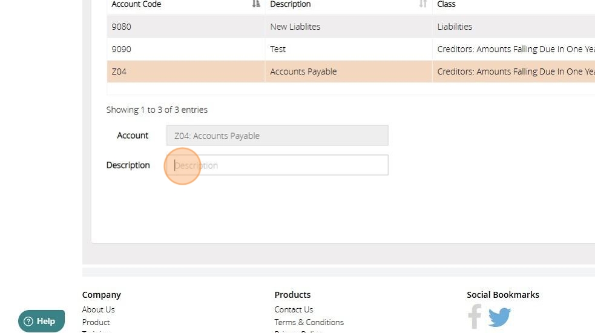Open the Product footer link
The height and width of the screenshot is (333, 595).
(96, 322)
